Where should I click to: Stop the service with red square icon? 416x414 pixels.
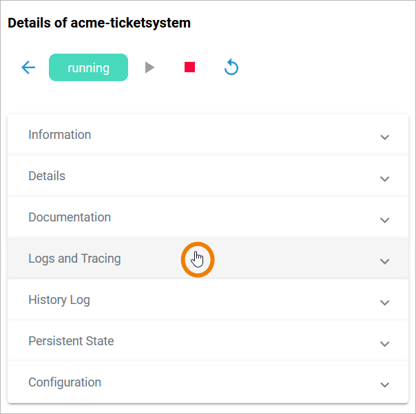click(x=190, y=67)
